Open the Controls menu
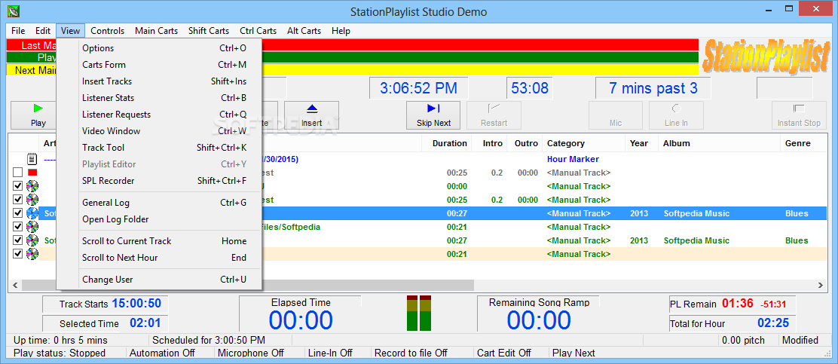 [x=108, y=30]
